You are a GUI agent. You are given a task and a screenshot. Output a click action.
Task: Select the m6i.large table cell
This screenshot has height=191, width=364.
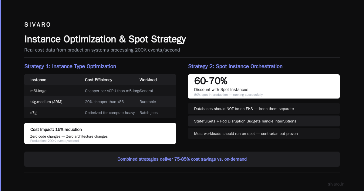coord(38,91)
